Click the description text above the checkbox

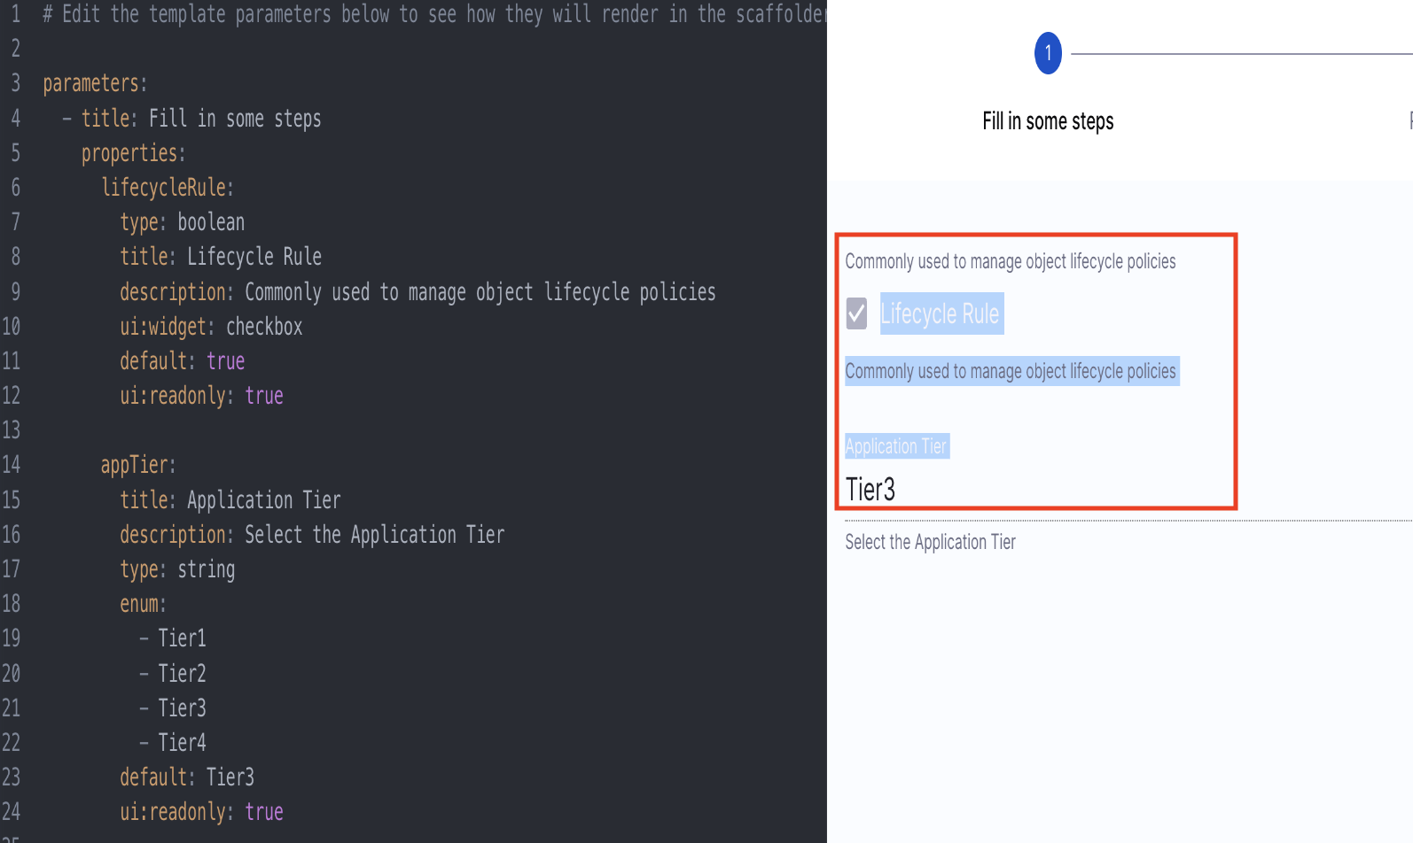pos(1010,261)
